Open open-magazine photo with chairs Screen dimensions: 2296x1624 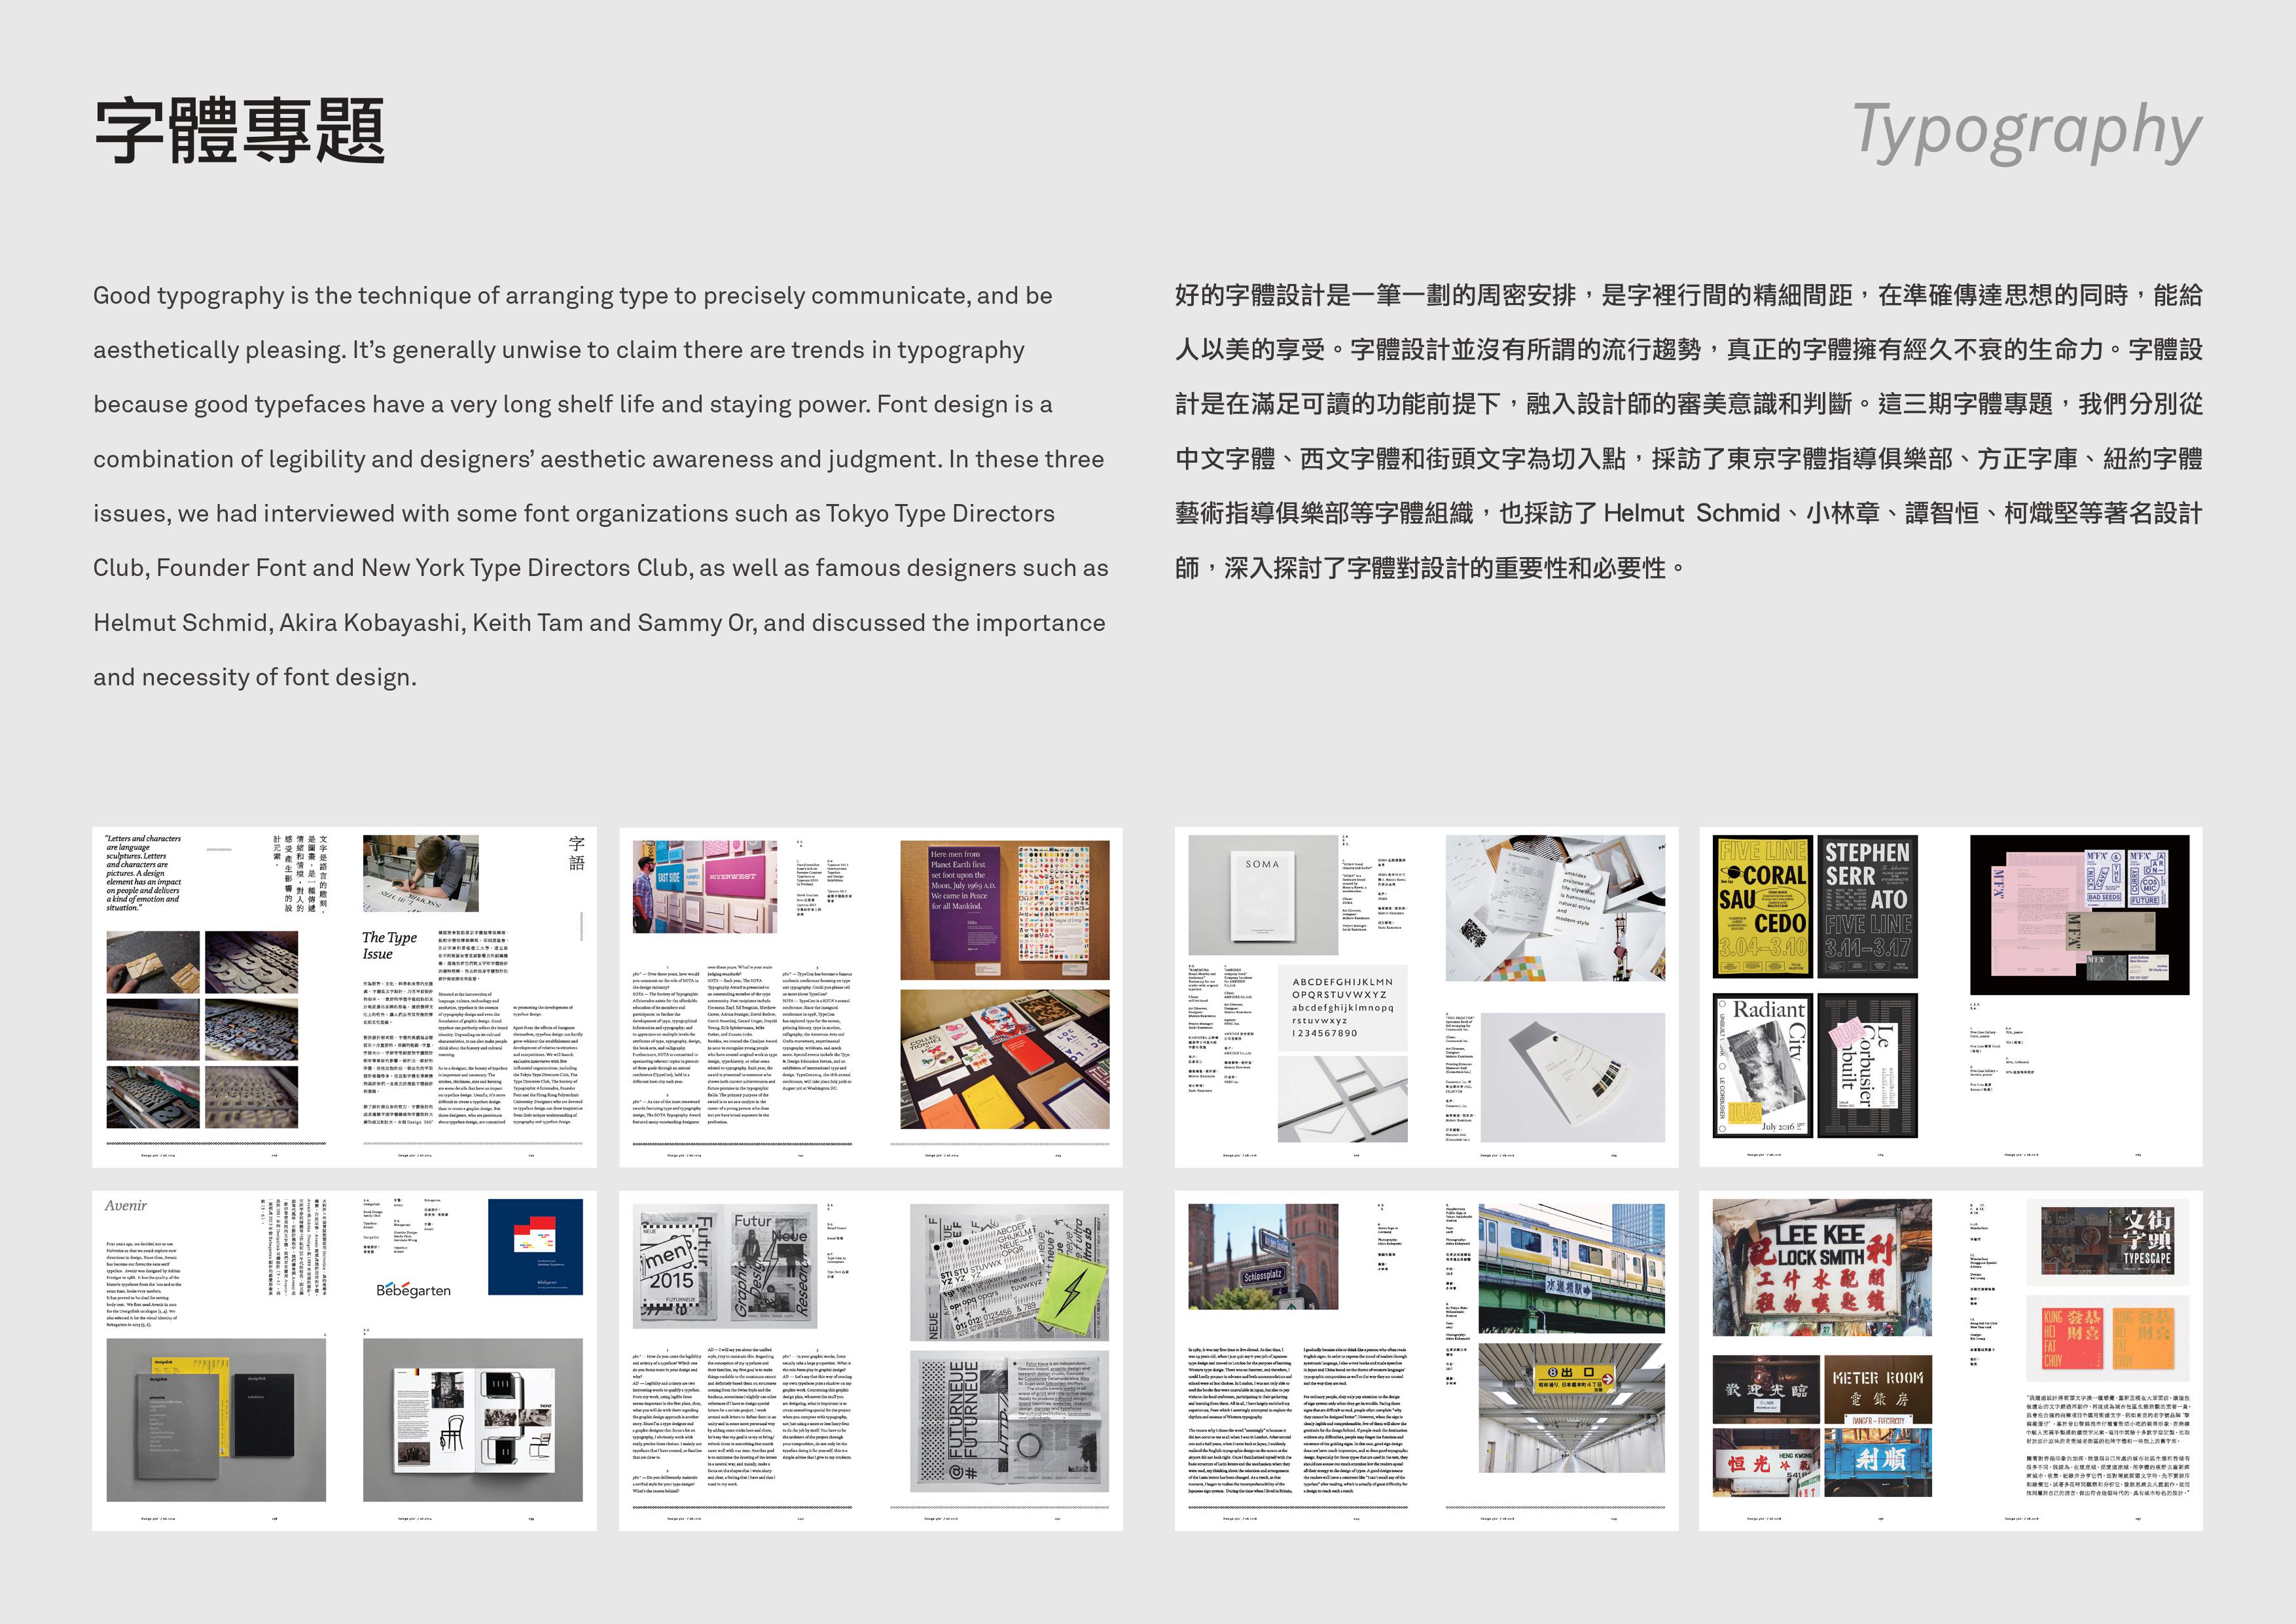[473, 1420]
